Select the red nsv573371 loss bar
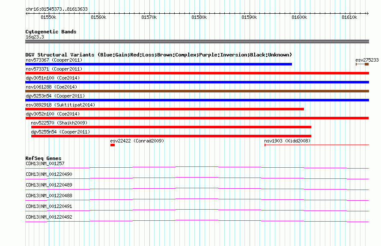Screen dimensions: 381x246 tap(197, 73)
